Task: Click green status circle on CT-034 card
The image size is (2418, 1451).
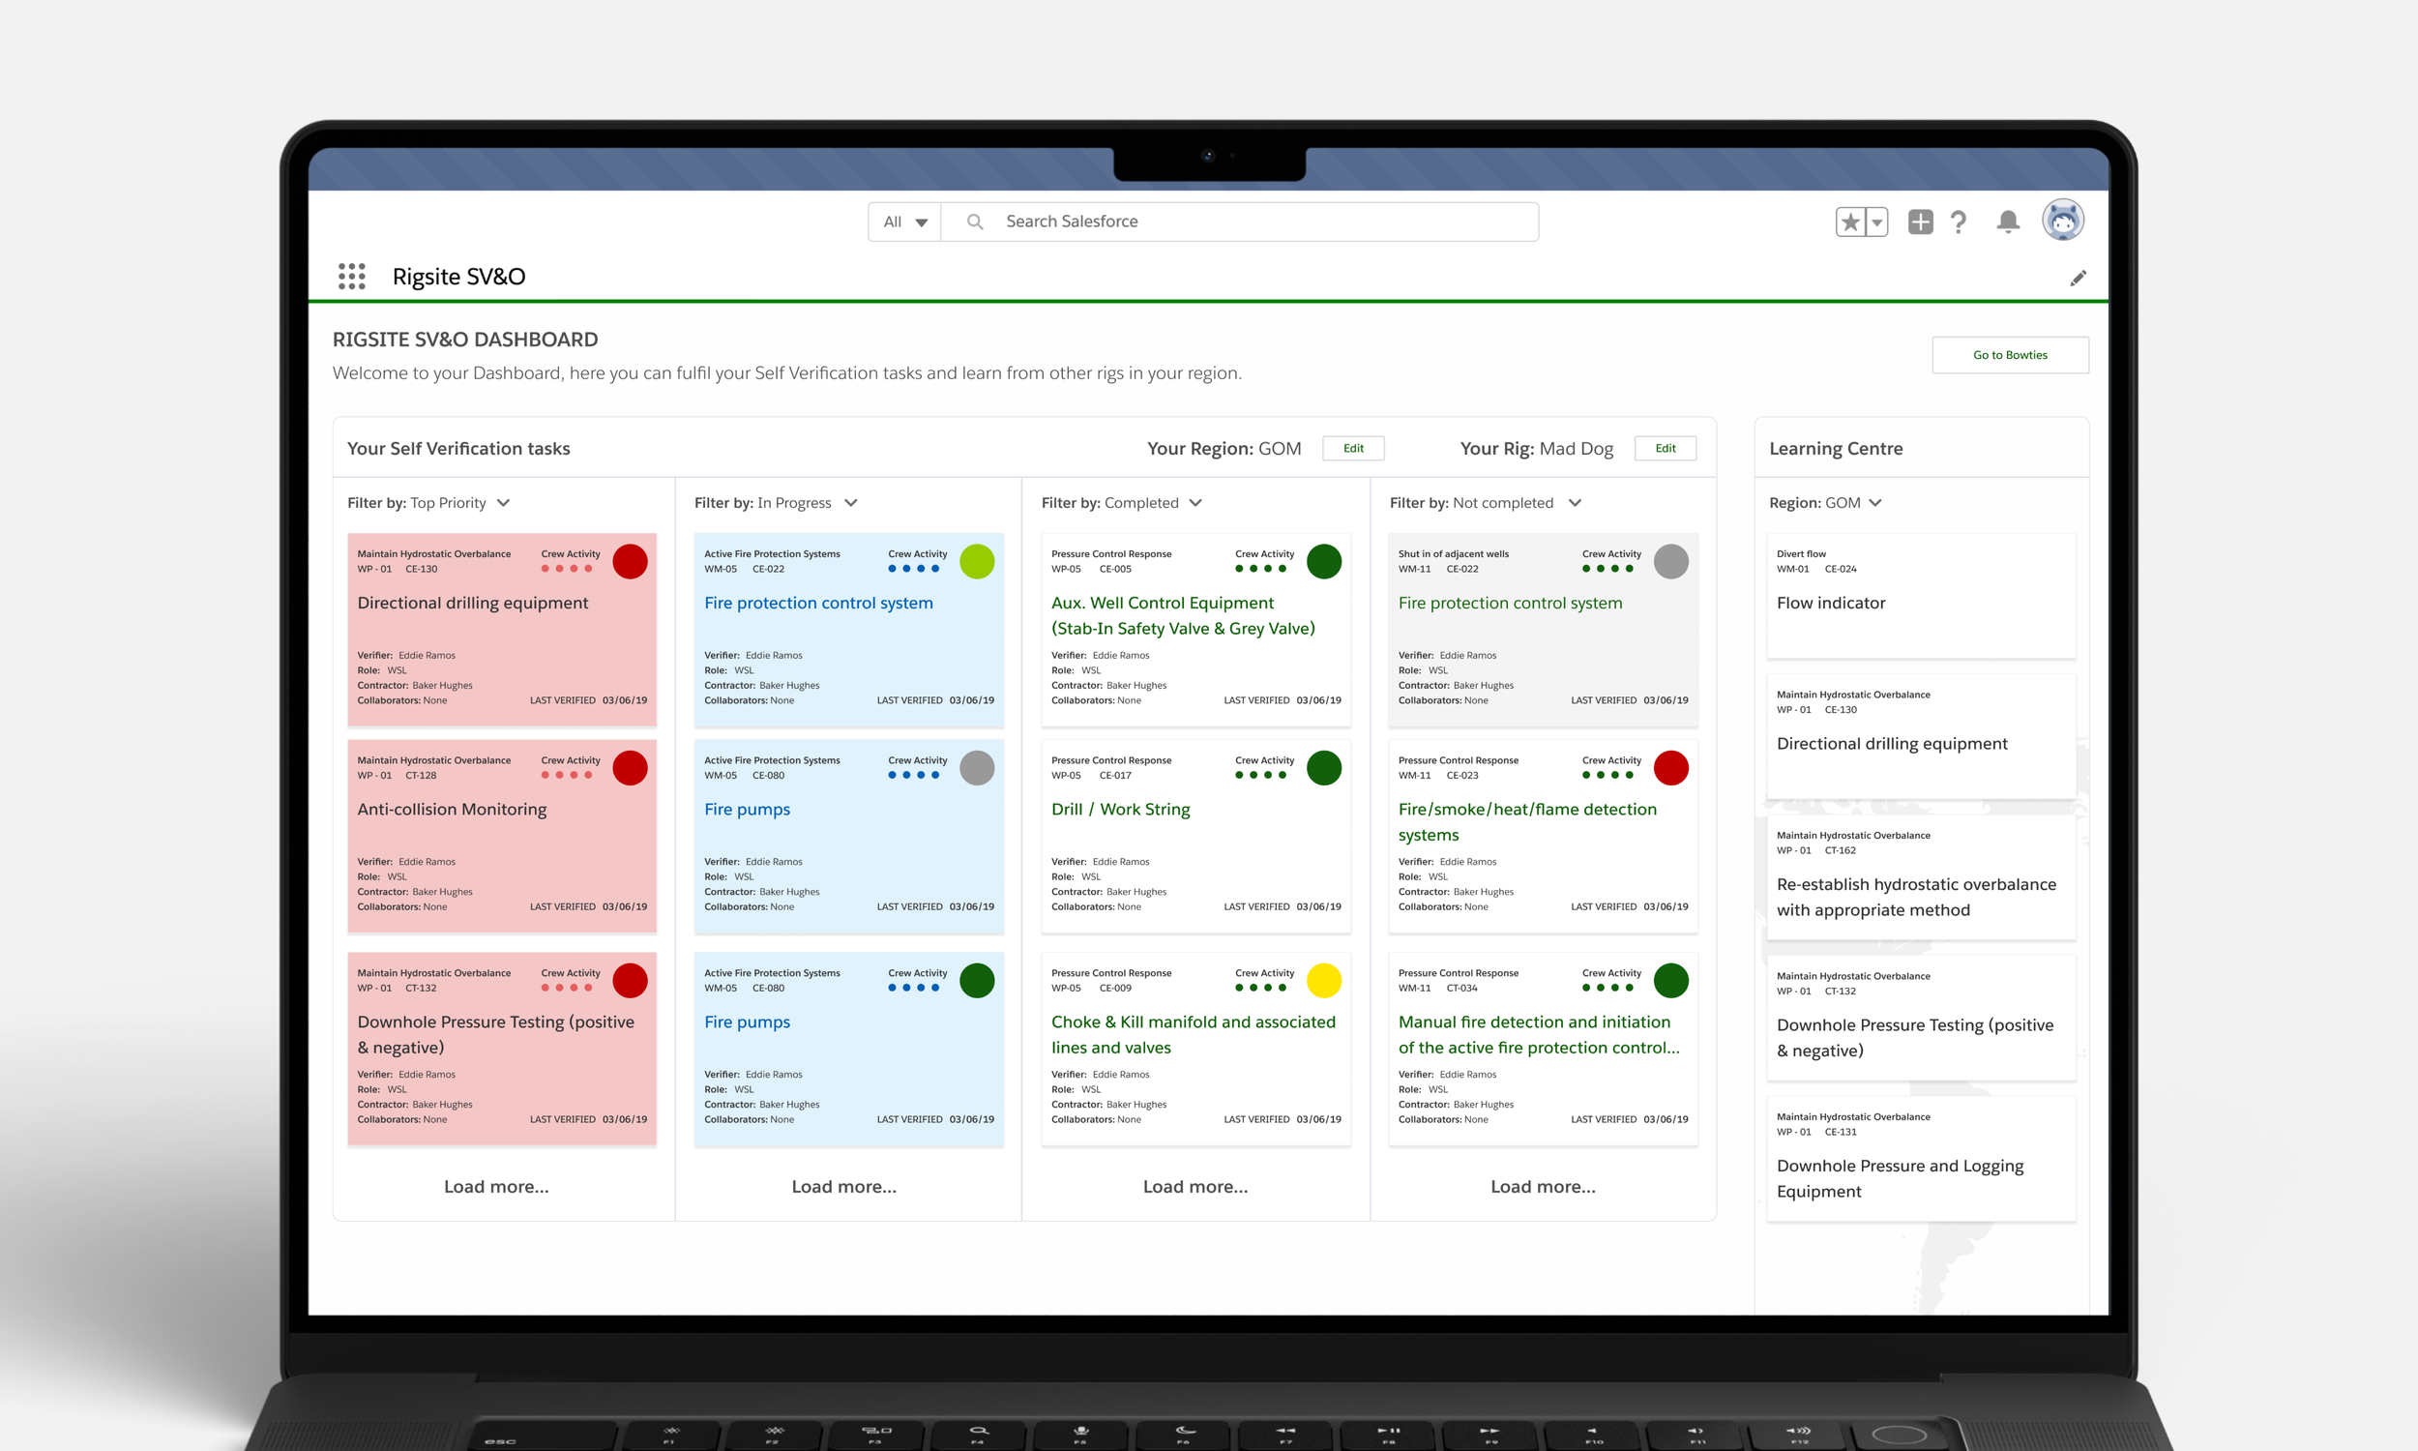Action: (x=1670, y=981)
